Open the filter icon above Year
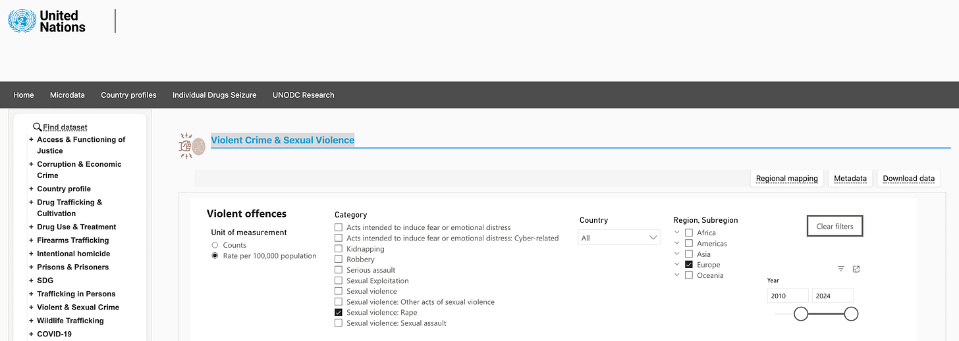This screenshot has width=959, height=341. click(x=841, y=269)
